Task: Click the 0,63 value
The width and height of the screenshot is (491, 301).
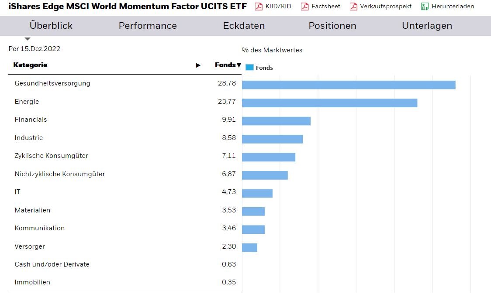Action: (x=229, y=264)
